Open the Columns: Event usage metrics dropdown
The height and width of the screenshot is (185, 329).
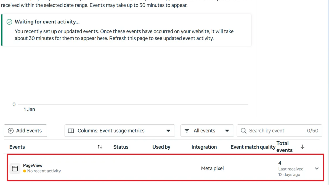point(120,130)
